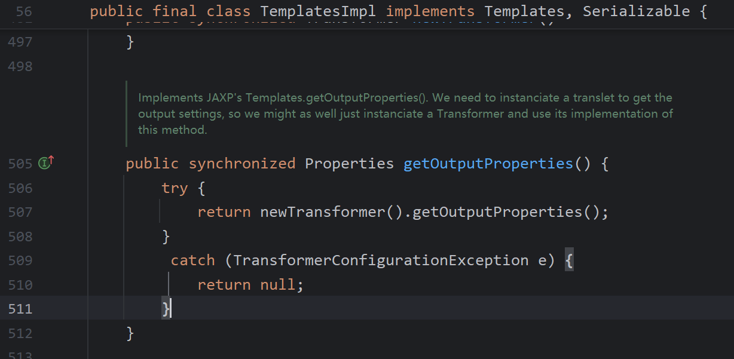Click the synchronized keyword on line 505
Screen dimensions: 734x359
(242, 164)
